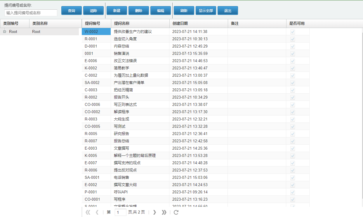363x217 pixels.
Task: Click the 刷新 button
Action: 184,10
